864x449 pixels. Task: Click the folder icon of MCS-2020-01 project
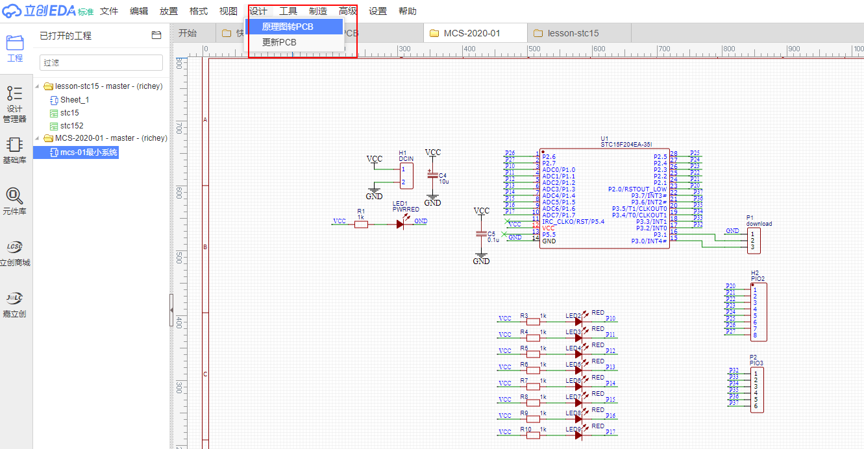click(48, 138)
